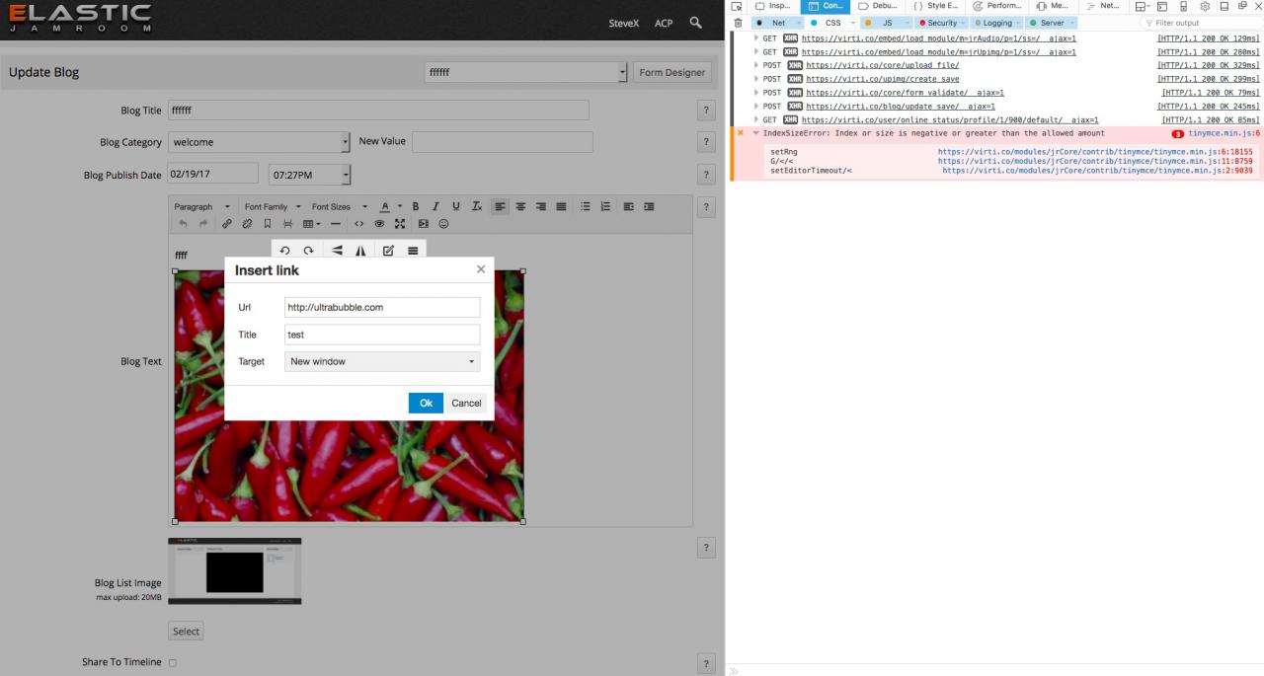Toggle italic formatting in the editor
The image size is (1264, 676).
[435, 206]
